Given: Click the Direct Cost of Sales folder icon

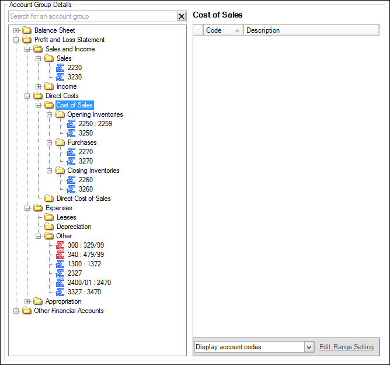Looking at the screenshot, I should click(x=49, y=199).
